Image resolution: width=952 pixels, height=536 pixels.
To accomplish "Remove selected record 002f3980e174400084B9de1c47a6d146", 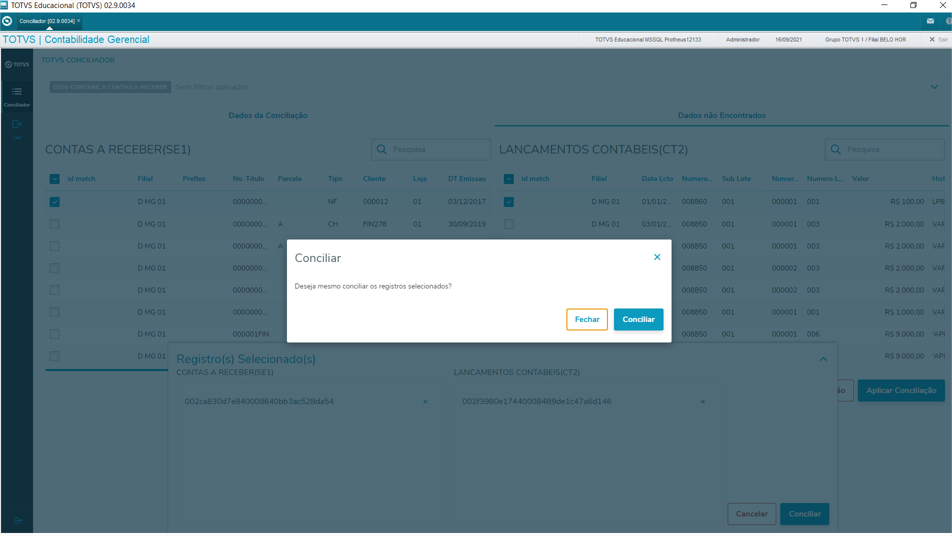I will pyautogui.click(x=703, y=401).
